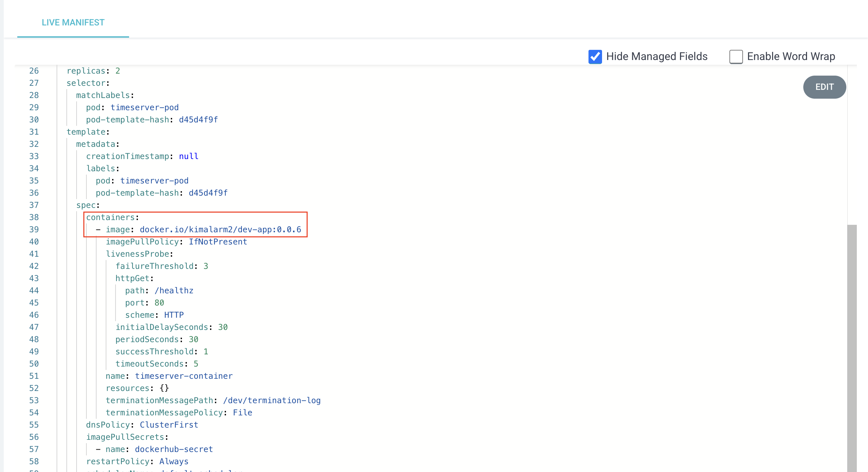The width and height of the screenshot is (868, 472).
Task: Click the name timeserver-container line
Action: tap(169, 376)
